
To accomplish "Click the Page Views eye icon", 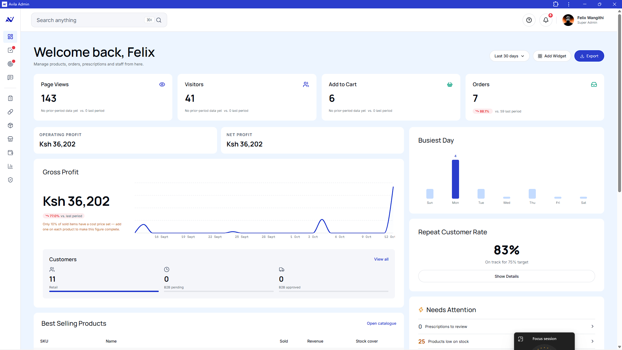I will (x=162, y=85).
